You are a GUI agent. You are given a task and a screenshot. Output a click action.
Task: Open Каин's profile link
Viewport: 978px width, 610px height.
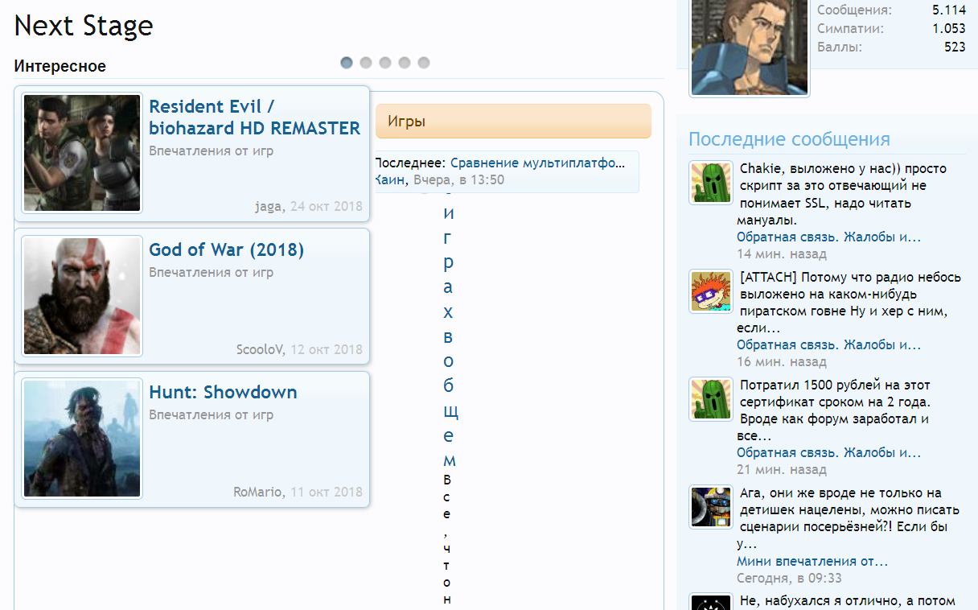click(x=391, y=180)
